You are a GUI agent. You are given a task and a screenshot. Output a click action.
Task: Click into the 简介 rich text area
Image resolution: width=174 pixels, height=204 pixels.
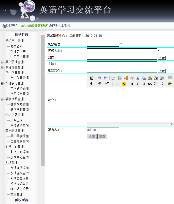point(130,105)
